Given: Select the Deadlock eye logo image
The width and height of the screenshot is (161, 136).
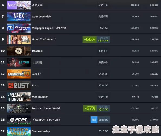Looking at the screenshot, I should tap(19, 51).
